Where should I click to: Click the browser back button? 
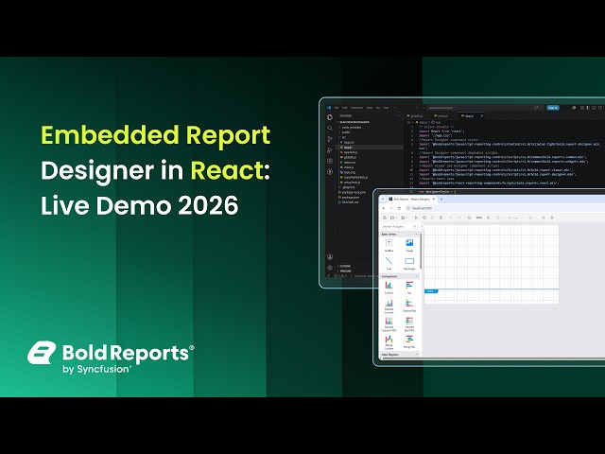pos(383,208)
